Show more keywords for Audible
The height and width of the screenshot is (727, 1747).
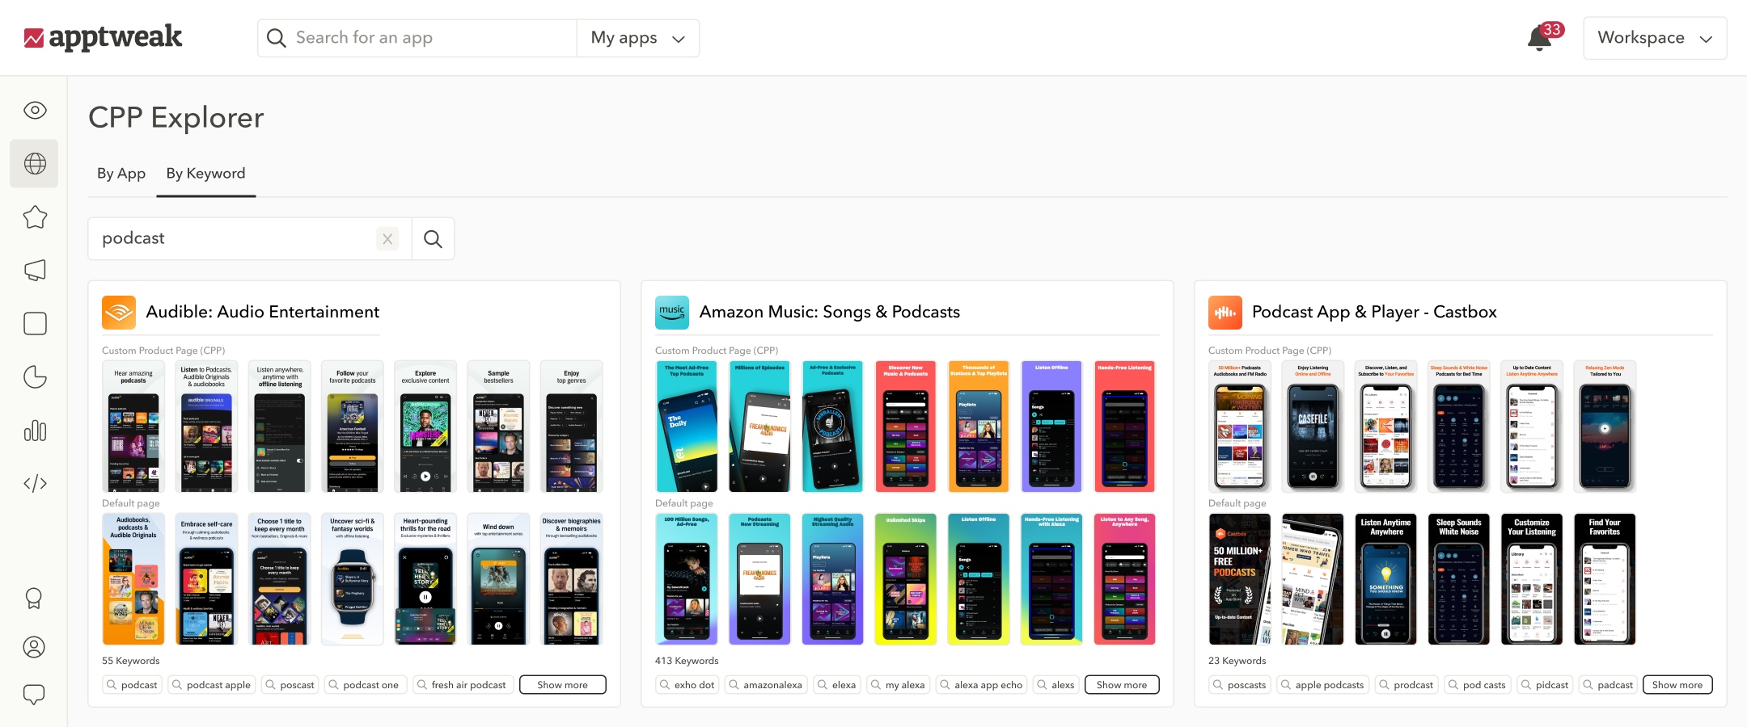pos(563,685)
